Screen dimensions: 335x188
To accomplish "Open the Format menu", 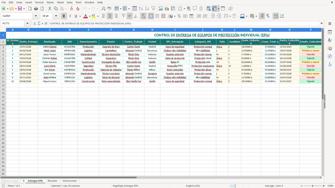I will [x=39, y=2].
